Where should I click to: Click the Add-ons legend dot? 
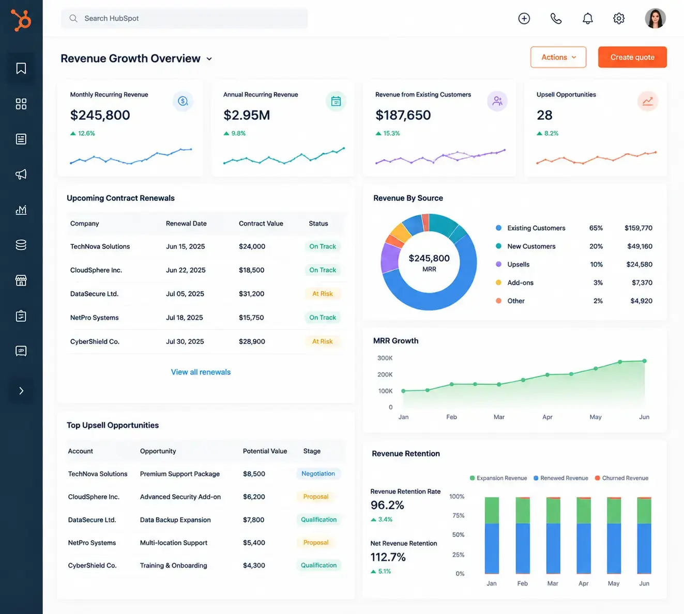(x=498, y=282)
